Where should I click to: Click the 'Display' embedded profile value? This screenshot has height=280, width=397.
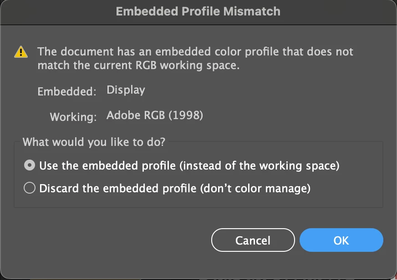click(126, 90)
